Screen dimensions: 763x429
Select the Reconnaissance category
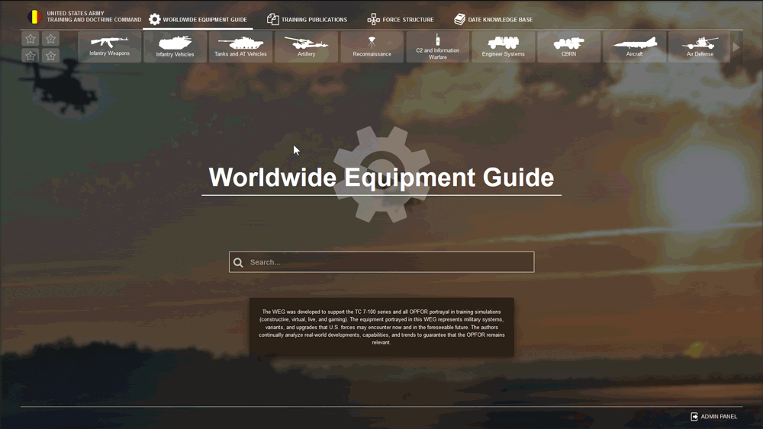point(372,46)
